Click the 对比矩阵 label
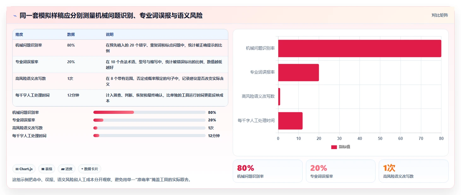The image size is (461, 195). click(x=440, y=15)
